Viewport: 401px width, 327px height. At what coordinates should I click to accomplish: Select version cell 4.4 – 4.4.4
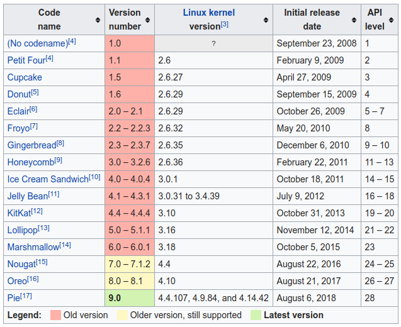coord(130,213)
